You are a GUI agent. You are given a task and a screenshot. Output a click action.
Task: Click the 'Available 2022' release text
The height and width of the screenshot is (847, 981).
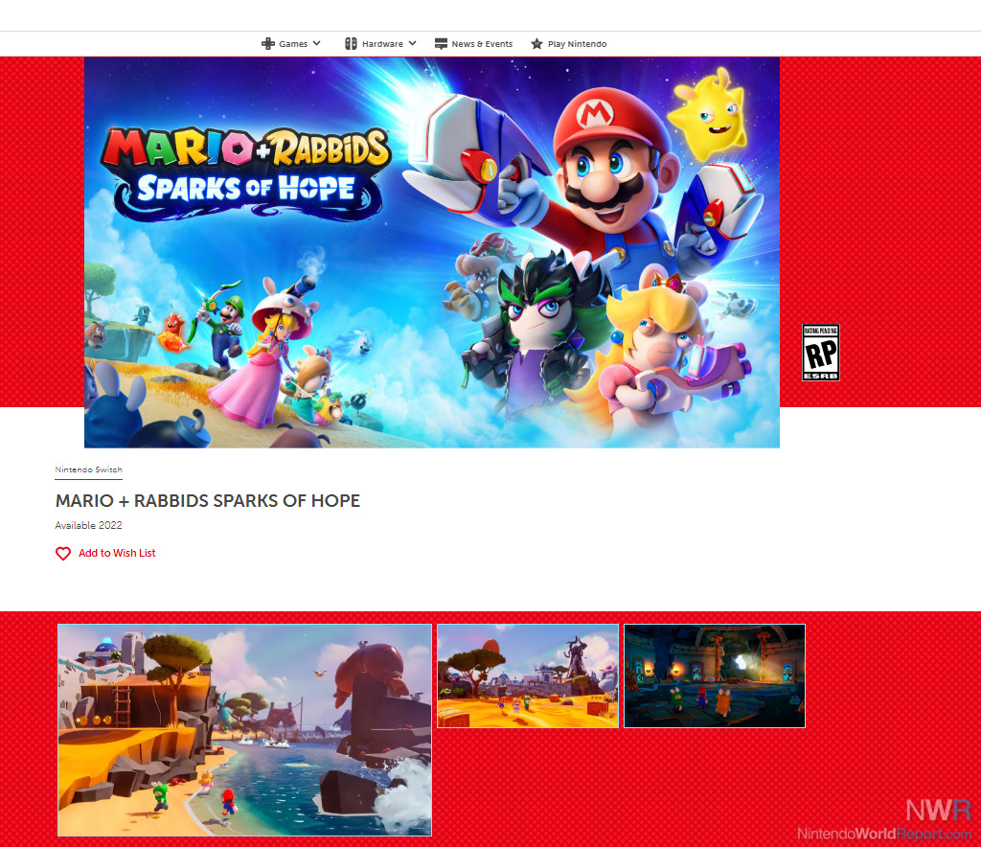click(x=89, y=525)
